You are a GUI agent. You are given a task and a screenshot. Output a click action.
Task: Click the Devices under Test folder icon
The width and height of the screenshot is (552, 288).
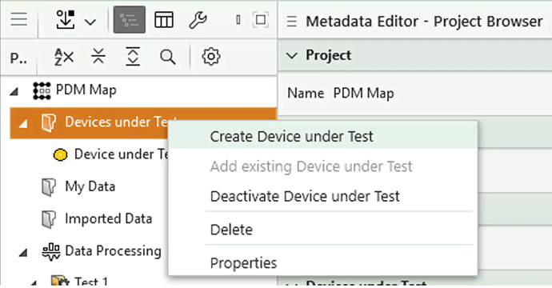coord(49,122)
